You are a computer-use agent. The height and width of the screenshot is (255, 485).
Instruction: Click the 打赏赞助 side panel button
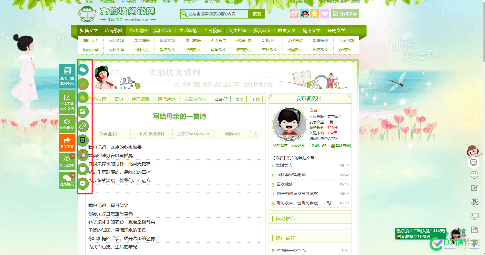coord(67,162)
